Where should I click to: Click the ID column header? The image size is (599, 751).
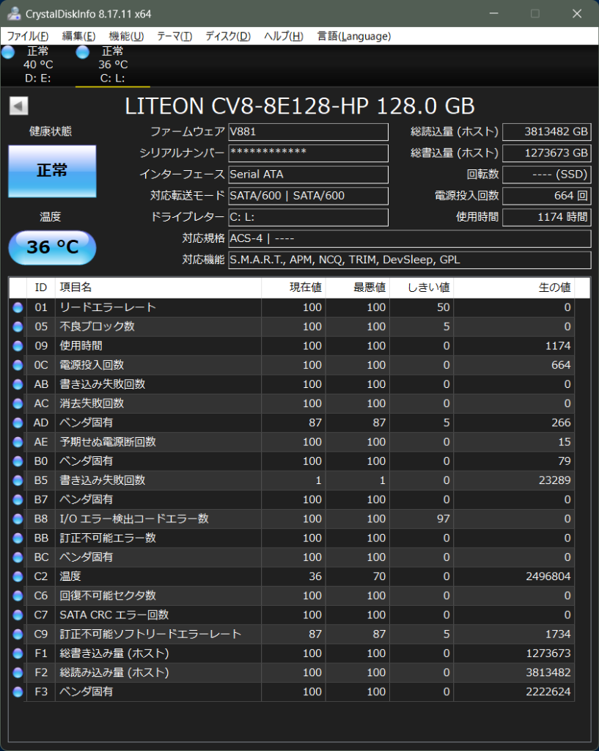coord(41,287)
